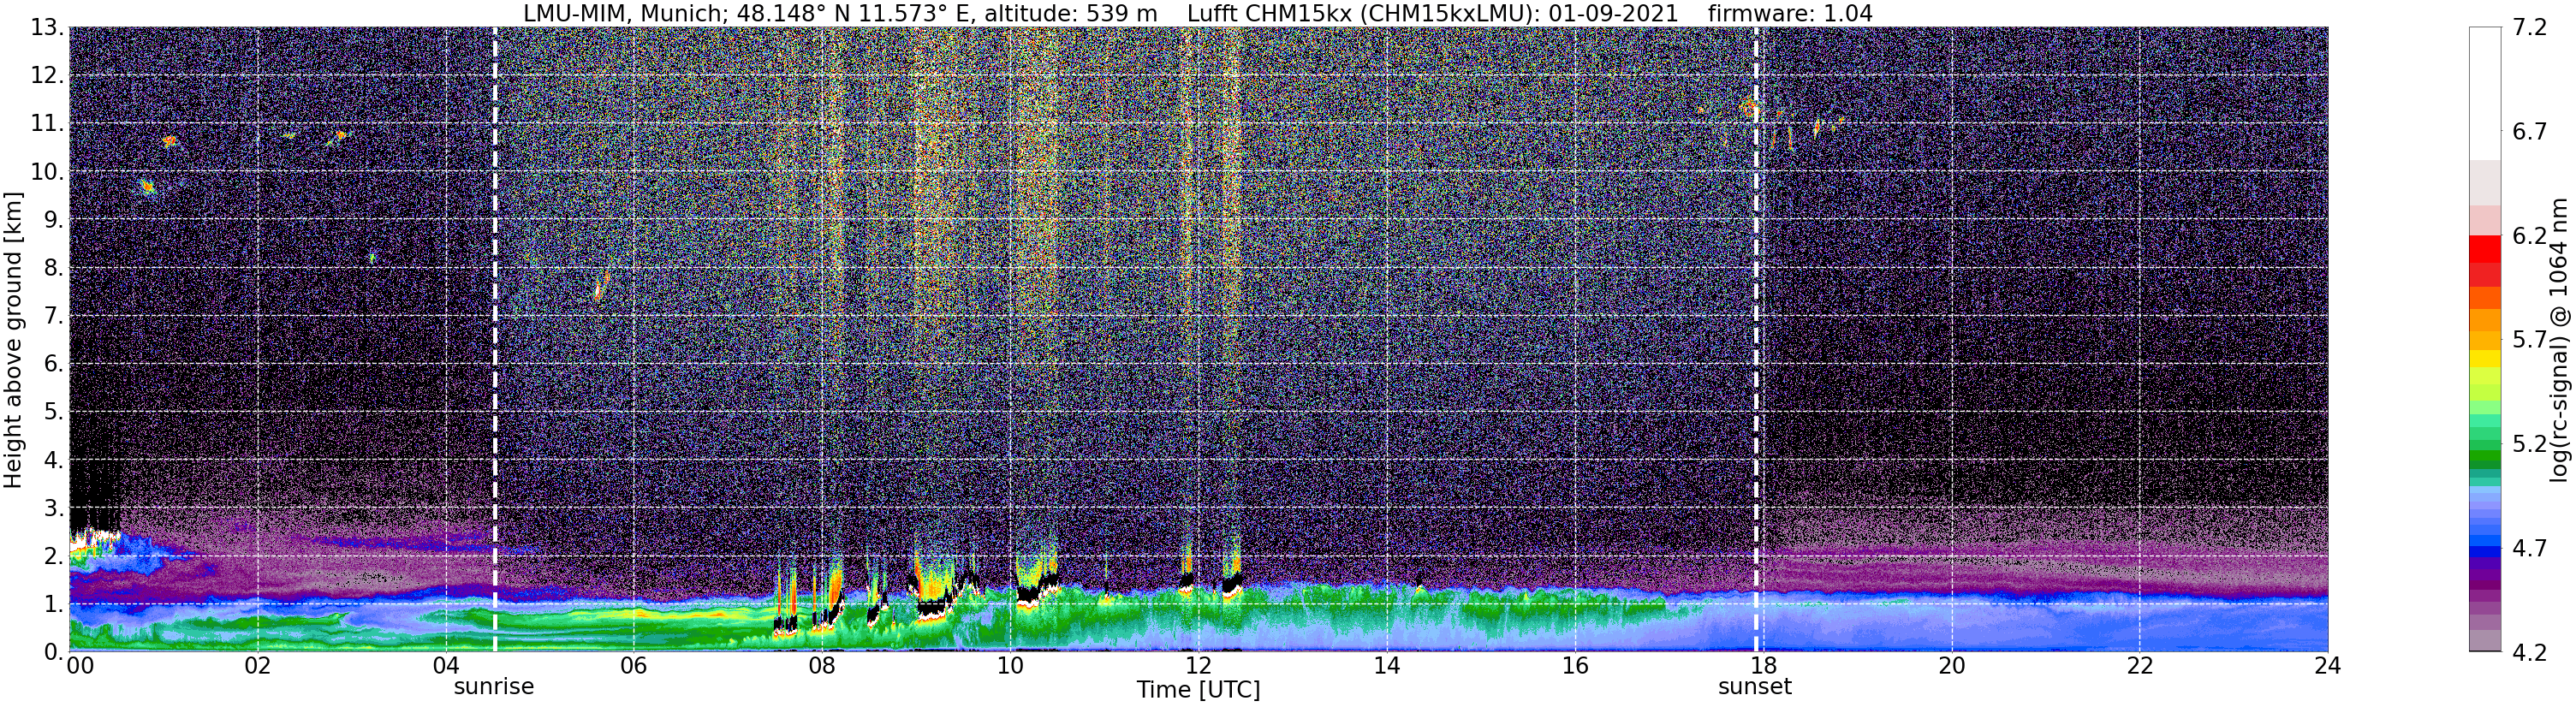Click the x-axis tick label 14
Viewport: 2576px width, 707px height.
1387,666
